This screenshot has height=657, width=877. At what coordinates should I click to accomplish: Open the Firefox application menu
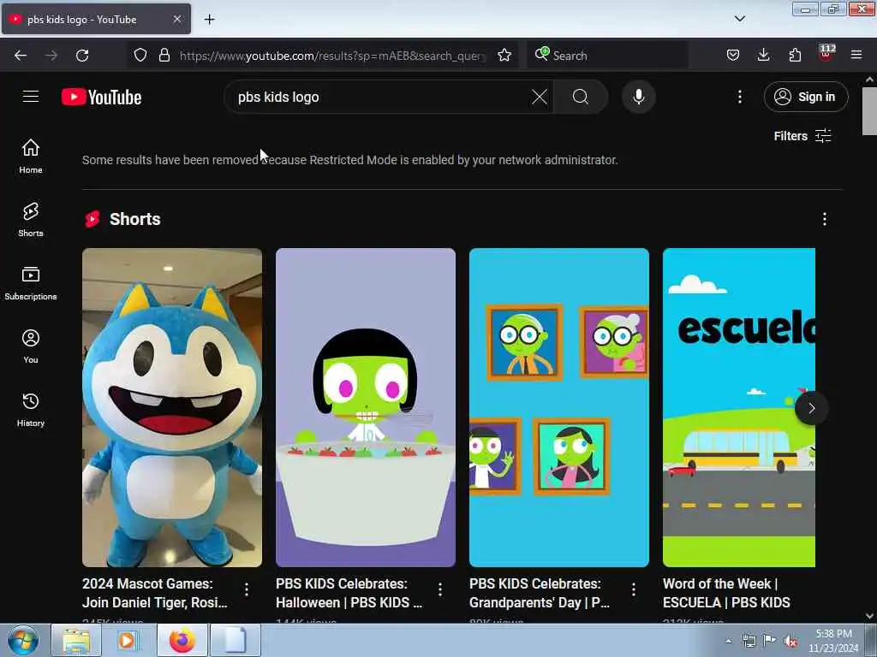coord(856,55)
